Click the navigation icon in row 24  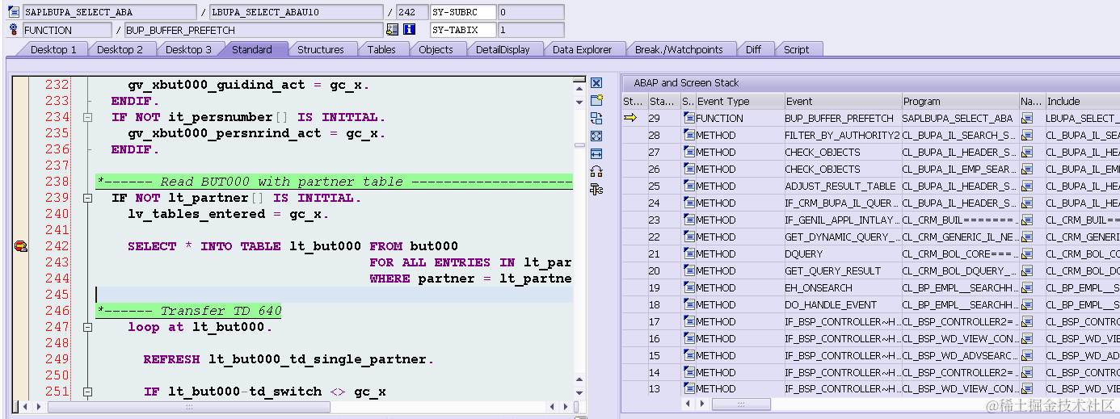pyautogui.click(x=1027, y=203)
